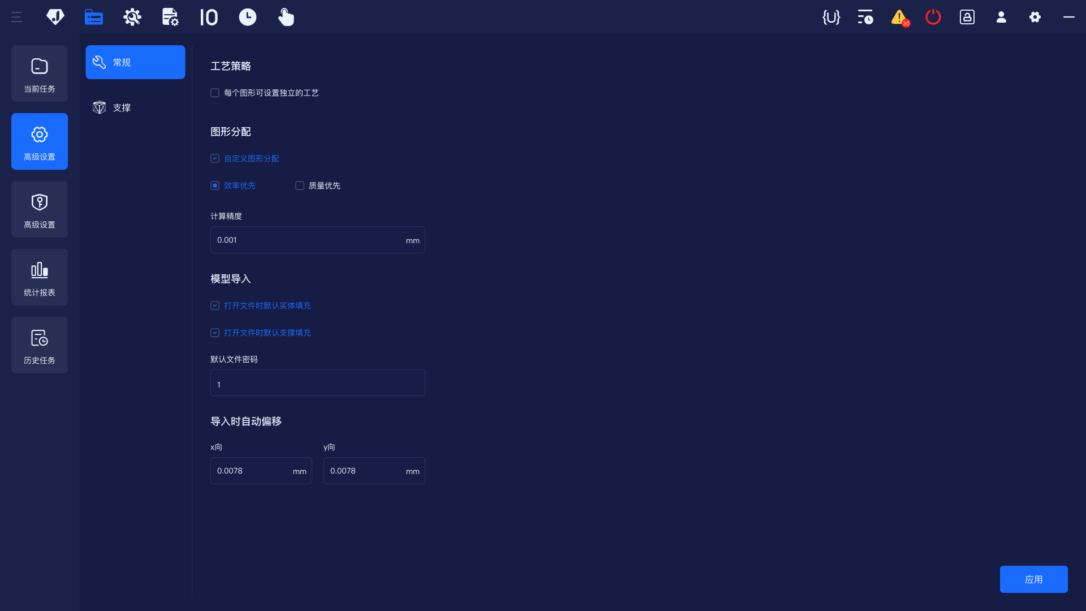Open 历史任务 in the sidebar
Image resolution: width=1086 pixels, height=611 pixels.
pos(40,345)
